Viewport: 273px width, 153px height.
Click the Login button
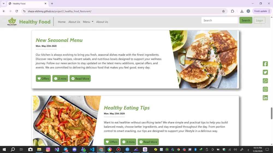pos(259,20)
